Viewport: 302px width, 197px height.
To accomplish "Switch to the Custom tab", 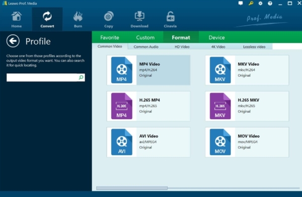I will 145,37.
